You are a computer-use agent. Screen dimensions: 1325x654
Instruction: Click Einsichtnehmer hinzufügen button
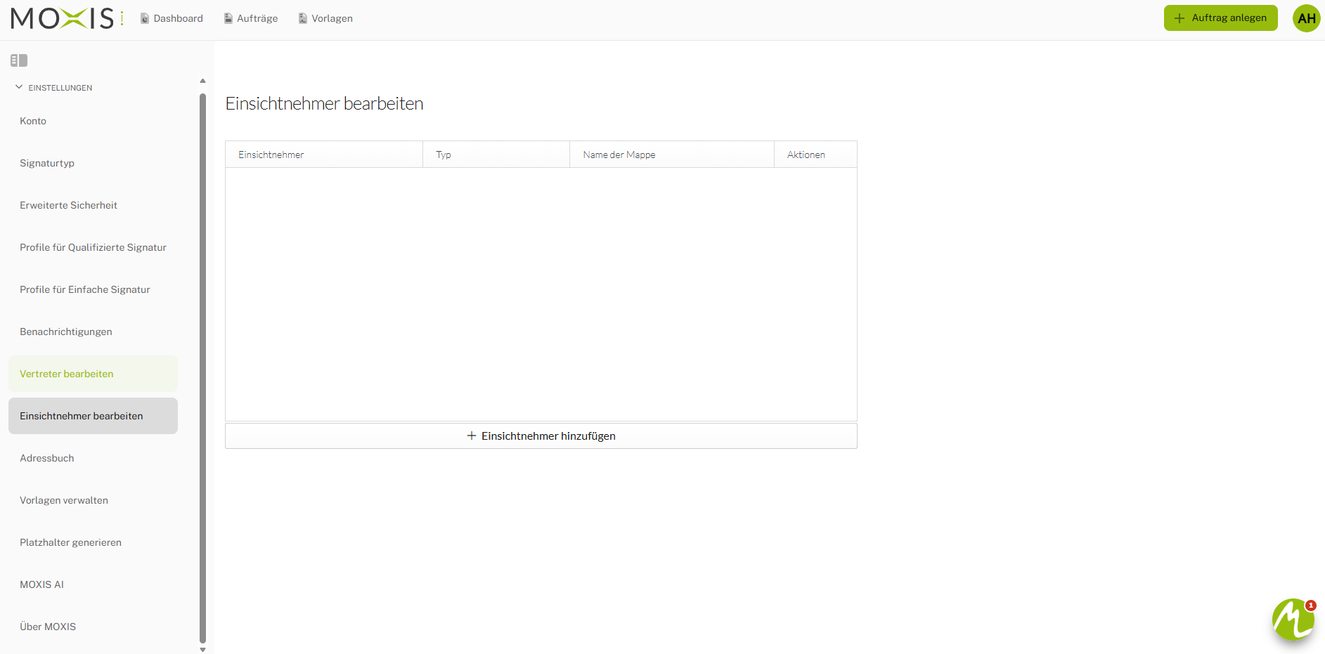coord(541,436)
